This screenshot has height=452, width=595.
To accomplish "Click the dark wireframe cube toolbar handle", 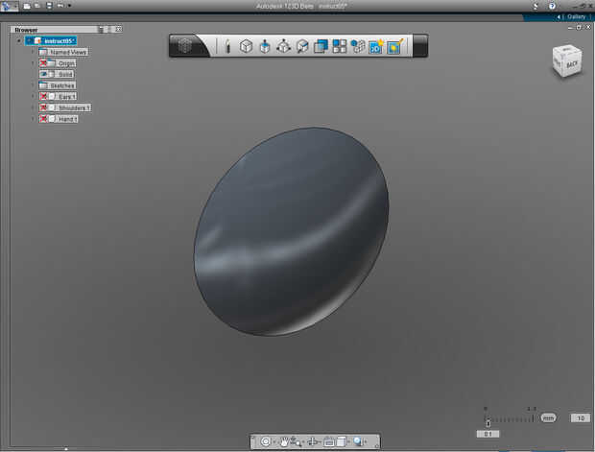I will pyautogui.click(x=185, y=46).
